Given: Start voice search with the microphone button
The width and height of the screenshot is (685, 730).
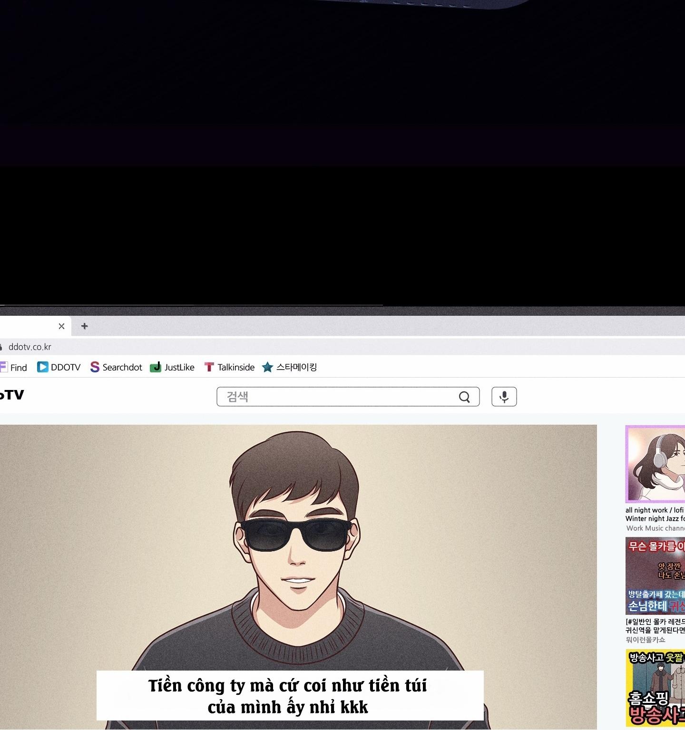Looking at the screenshot, I should click(504, 397).
